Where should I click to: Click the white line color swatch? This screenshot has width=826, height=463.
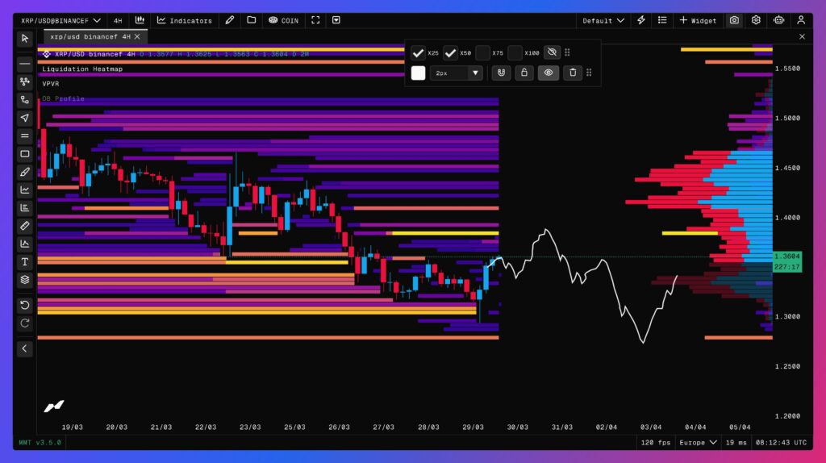[418, 73]
